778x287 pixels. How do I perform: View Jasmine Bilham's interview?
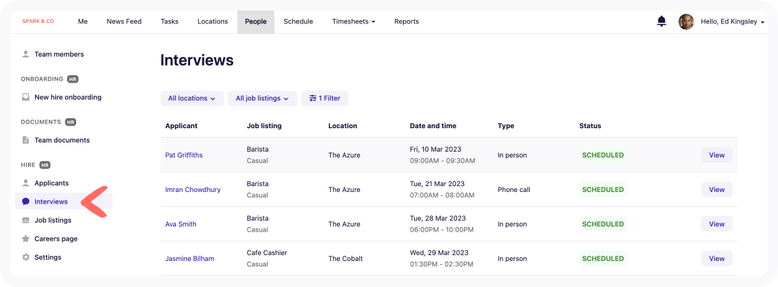tap(716, 258)
